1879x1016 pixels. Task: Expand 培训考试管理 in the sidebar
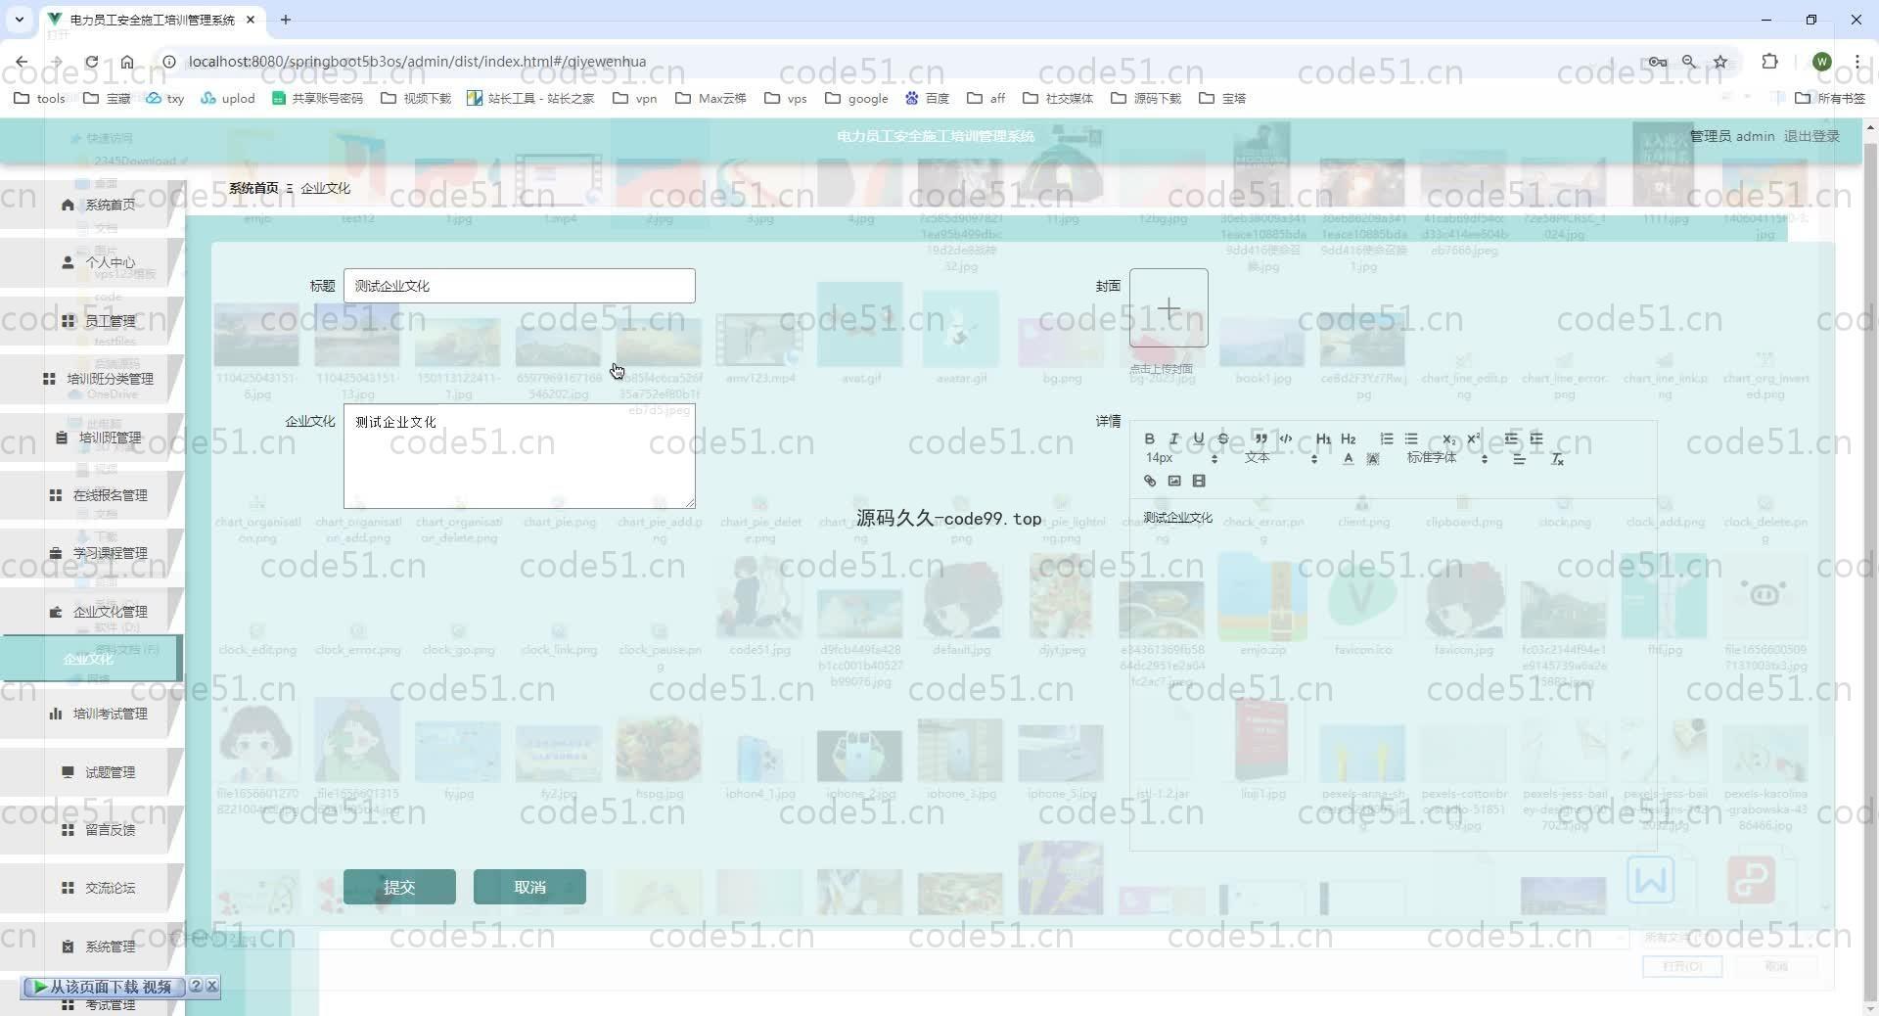(x=92, y=714)
